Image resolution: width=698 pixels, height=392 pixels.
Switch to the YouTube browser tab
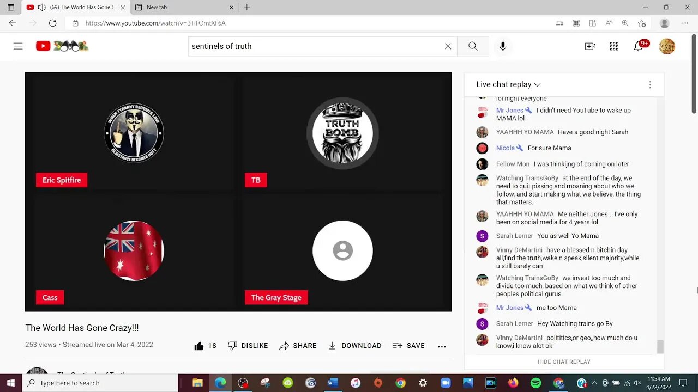click(x=75, y=7)
